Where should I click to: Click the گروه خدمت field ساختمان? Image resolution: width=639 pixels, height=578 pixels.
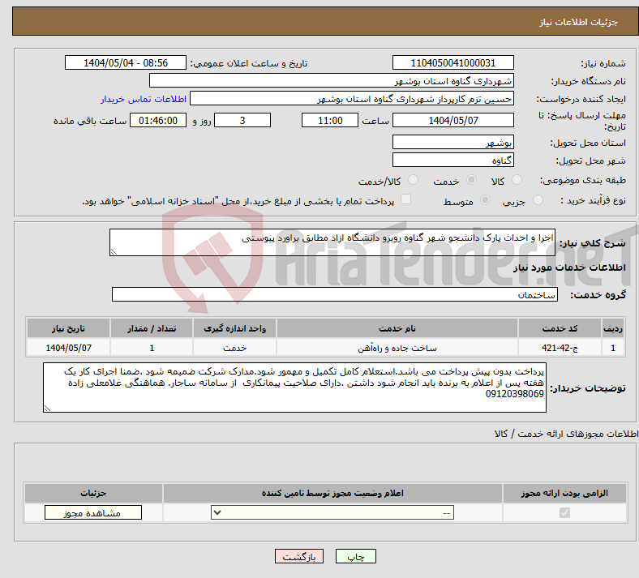pos(335,294)
